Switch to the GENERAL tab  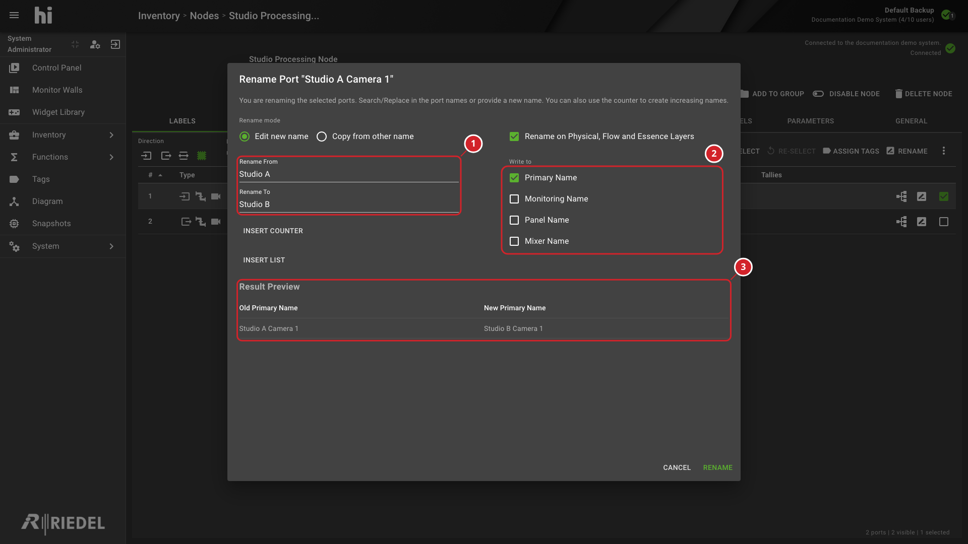(x=911, y=121)
